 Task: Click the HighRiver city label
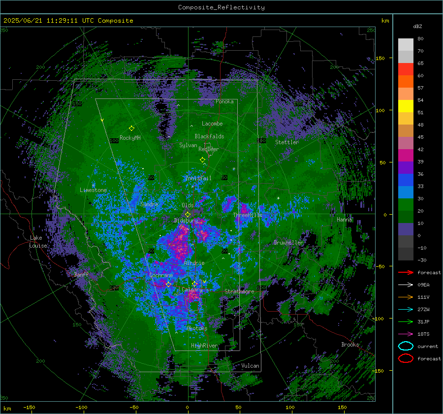tap(204, 346)
